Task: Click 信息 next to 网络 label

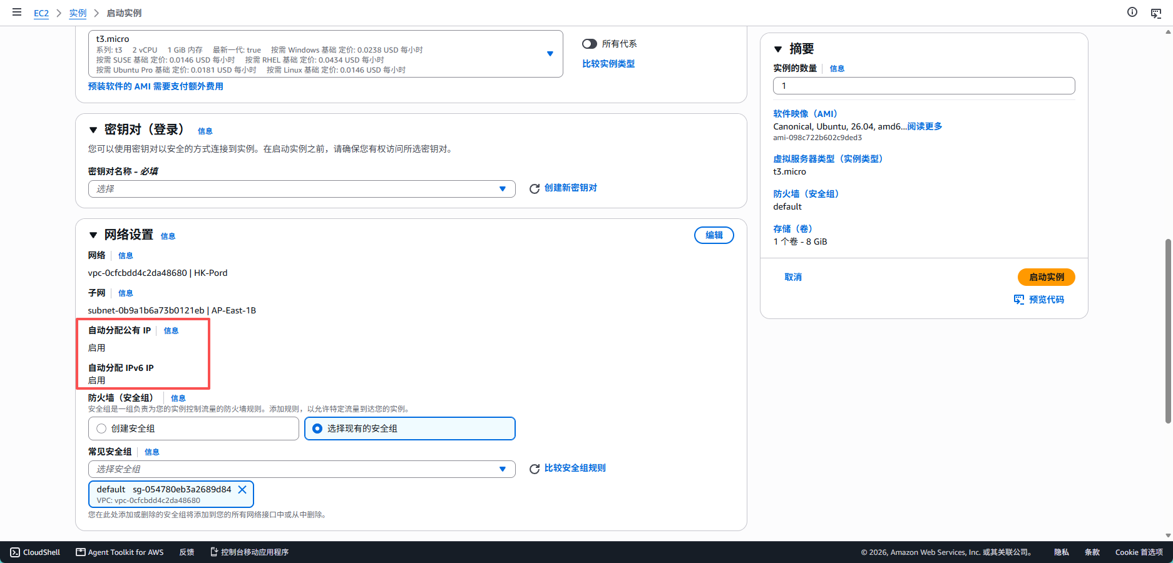Action: click(126, 256)
